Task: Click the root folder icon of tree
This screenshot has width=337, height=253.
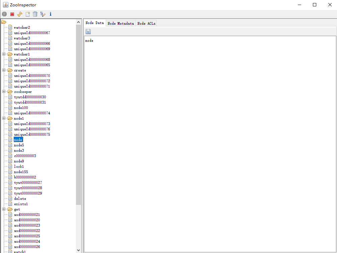Action: point(4,22)
